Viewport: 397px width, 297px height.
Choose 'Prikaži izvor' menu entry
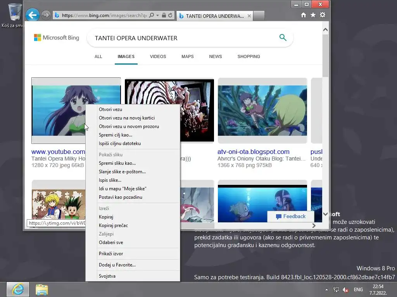133,254
